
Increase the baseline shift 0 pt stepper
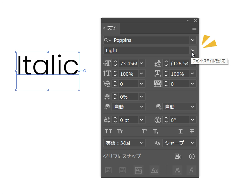pos(115,118)
